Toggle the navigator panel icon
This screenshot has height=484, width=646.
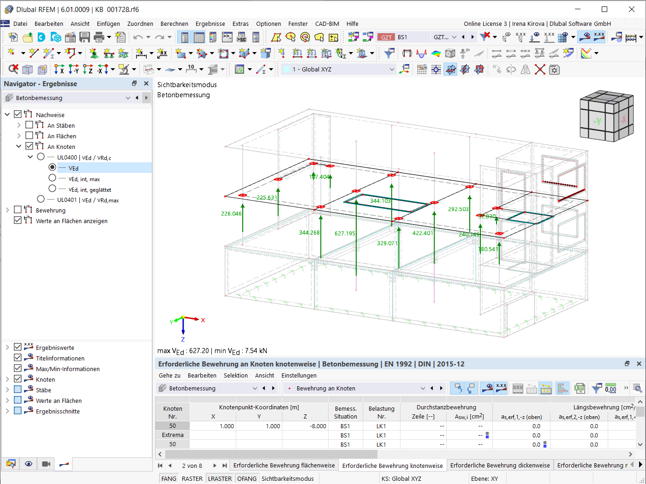185,37
